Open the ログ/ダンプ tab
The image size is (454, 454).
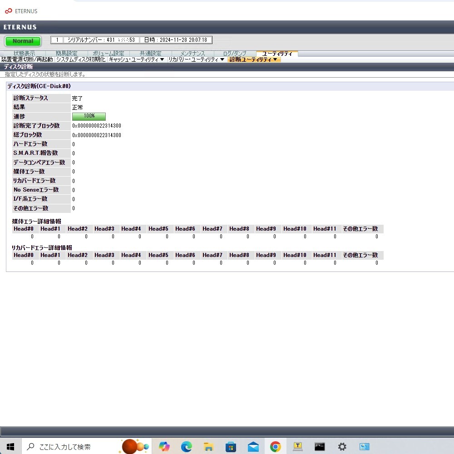coord(235,54)
